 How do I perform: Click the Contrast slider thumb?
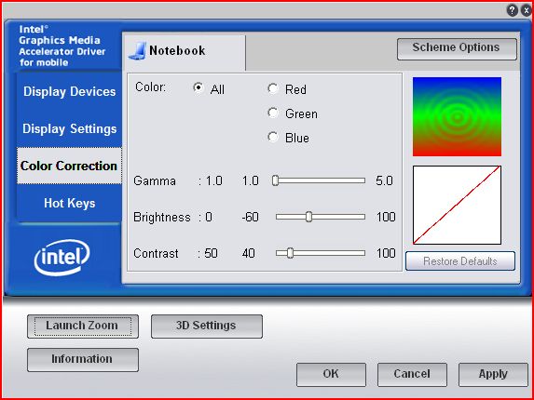[x=290, y=253]
